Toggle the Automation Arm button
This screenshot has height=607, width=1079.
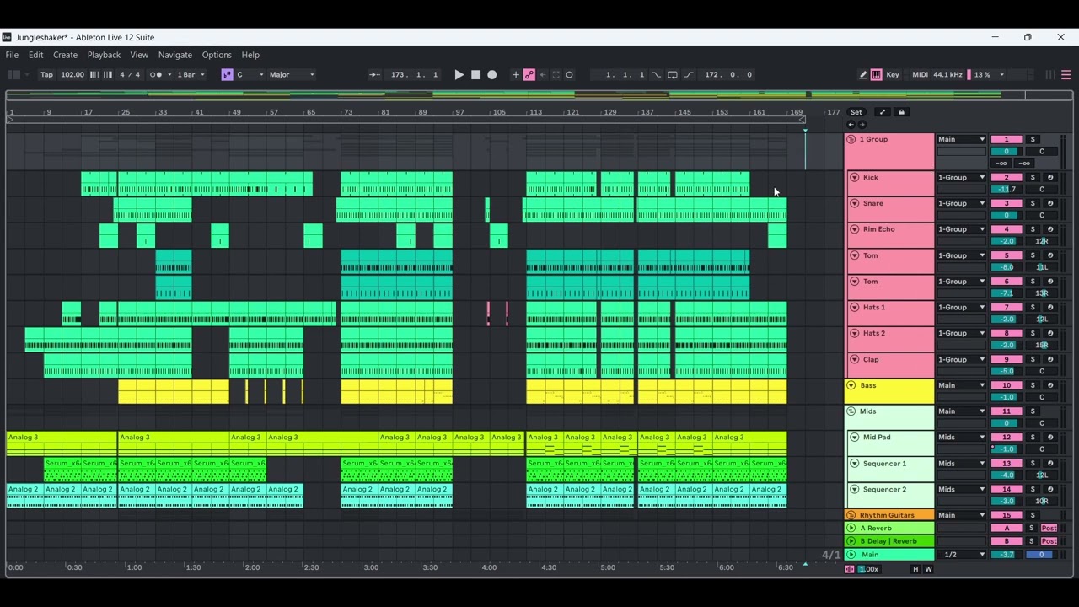tap(529, 74)
